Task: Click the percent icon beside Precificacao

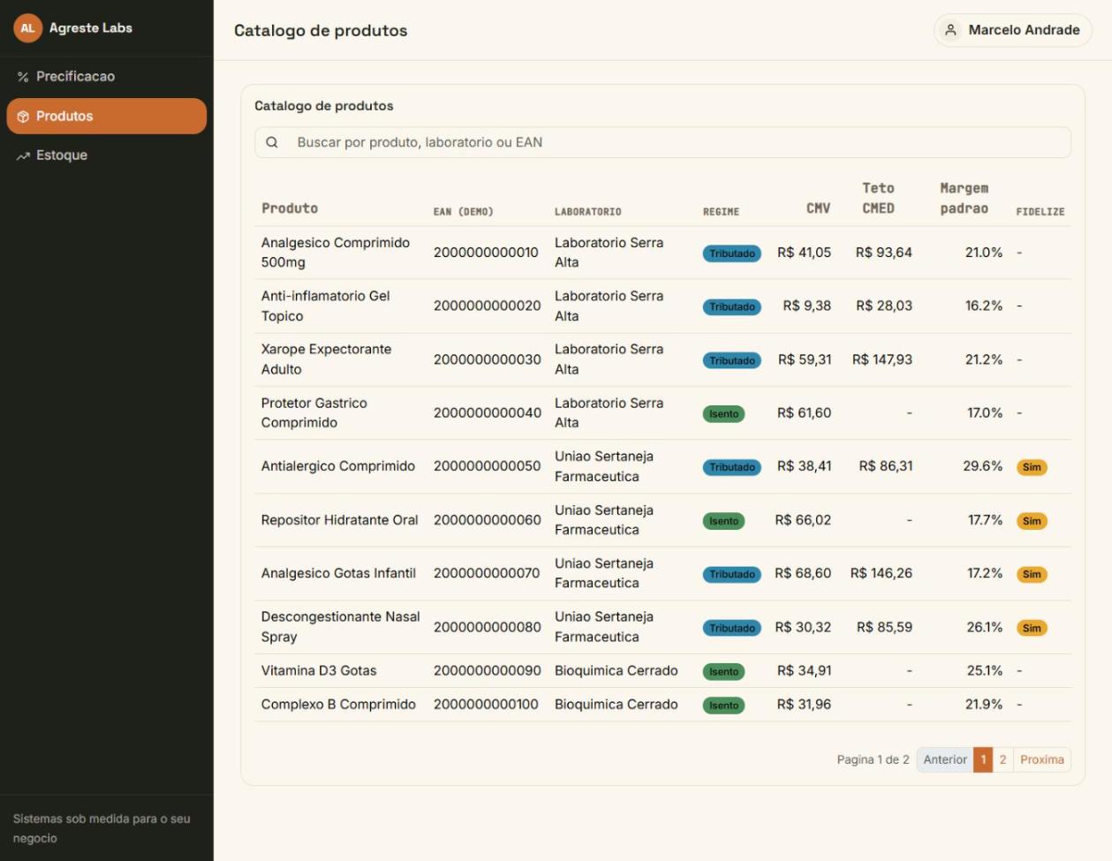Action: click(23, 77)
